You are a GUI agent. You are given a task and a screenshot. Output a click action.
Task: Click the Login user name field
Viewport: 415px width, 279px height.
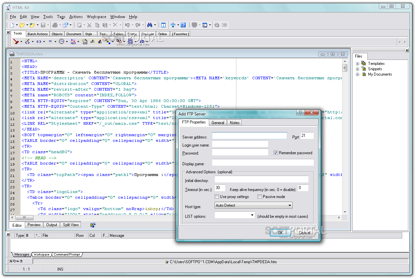click(x=240, y=144)
